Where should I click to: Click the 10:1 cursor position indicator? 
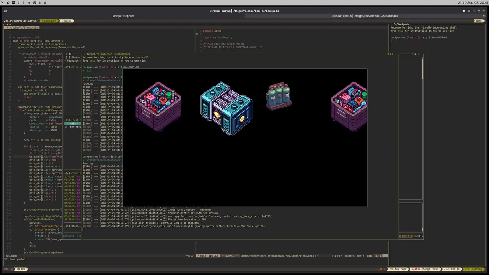(379, 256)
